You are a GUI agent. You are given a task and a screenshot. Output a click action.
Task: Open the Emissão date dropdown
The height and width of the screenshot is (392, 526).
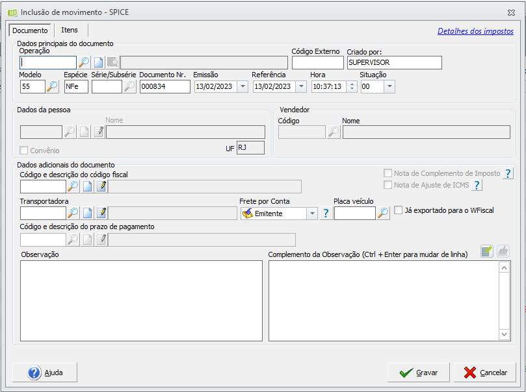[243, 86]
